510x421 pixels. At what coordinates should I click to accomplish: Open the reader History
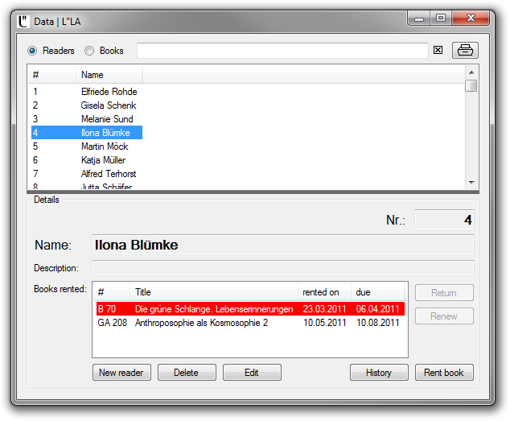(379, 373)
